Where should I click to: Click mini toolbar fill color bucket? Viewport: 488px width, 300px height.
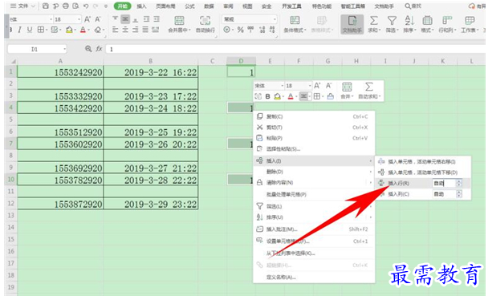277,96
